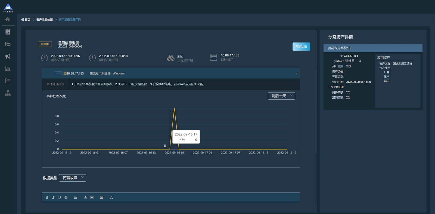This screenshot has height=214, width=435.
Task: Click the registration date 2022-09-20 05:11:39
Action: click(x=358, y=82)
